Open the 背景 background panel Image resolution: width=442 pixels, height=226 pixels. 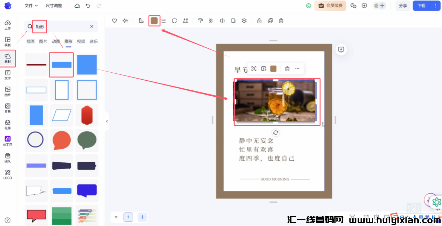8,108
